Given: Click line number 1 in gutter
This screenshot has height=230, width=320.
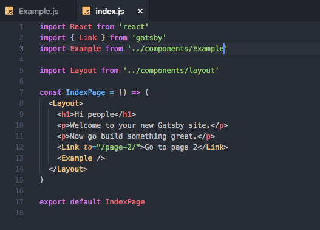Looking at the screenshot, I should [x=21, y=27].
